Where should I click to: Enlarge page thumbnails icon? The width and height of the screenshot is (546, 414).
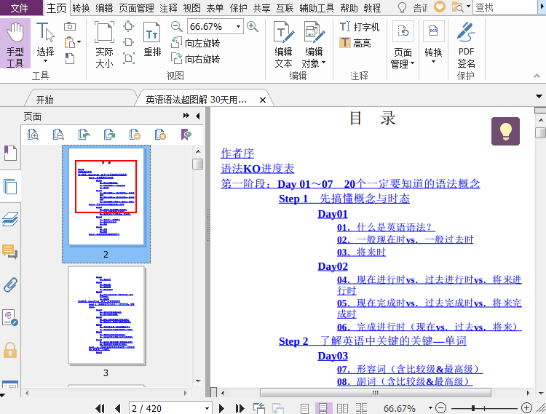33,135
